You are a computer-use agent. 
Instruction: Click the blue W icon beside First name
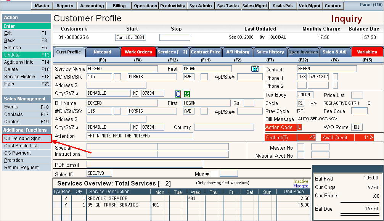click(x=255, y=69)
